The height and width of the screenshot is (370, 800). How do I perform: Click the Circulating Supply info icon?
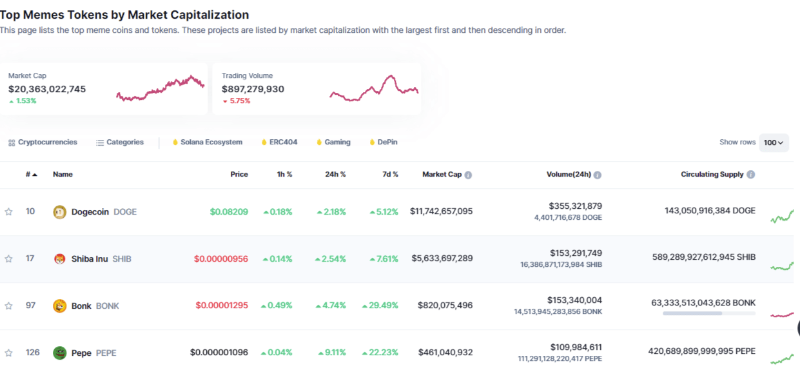(751, 175)
